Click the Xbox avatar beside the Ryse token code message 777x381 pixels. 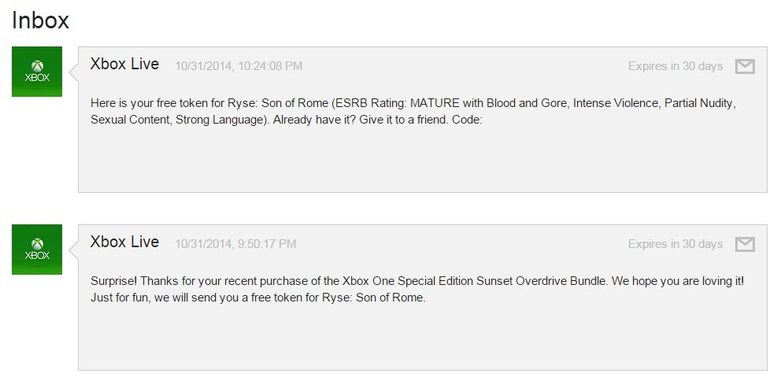coord(37,72)
